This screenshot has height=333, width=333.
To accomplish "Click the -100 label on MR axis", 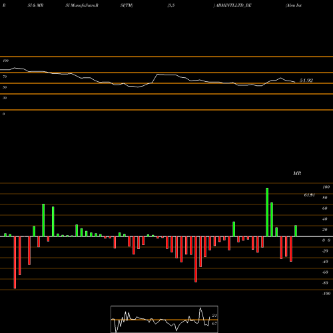I will [x=326, y=294].
